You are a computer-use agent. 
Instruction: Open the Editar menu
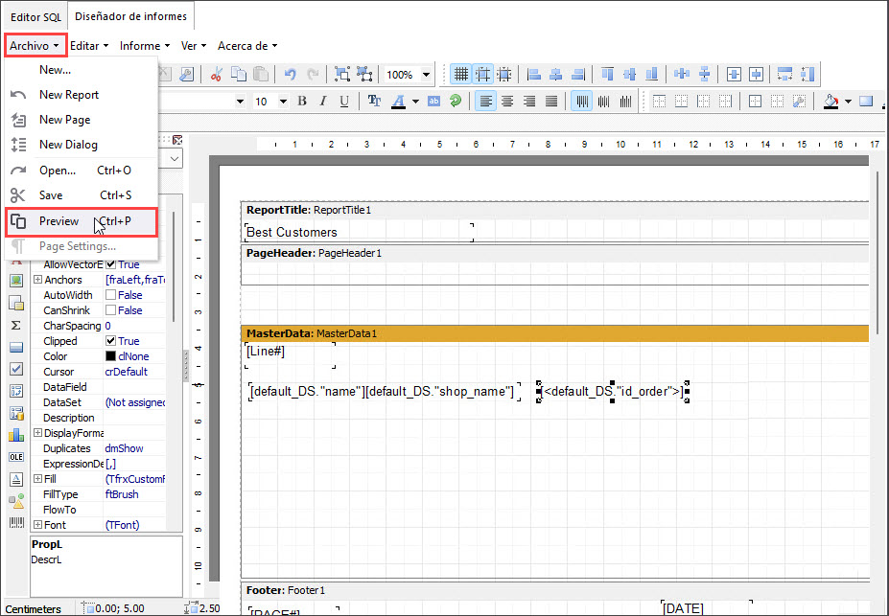(x=89, y=46)
